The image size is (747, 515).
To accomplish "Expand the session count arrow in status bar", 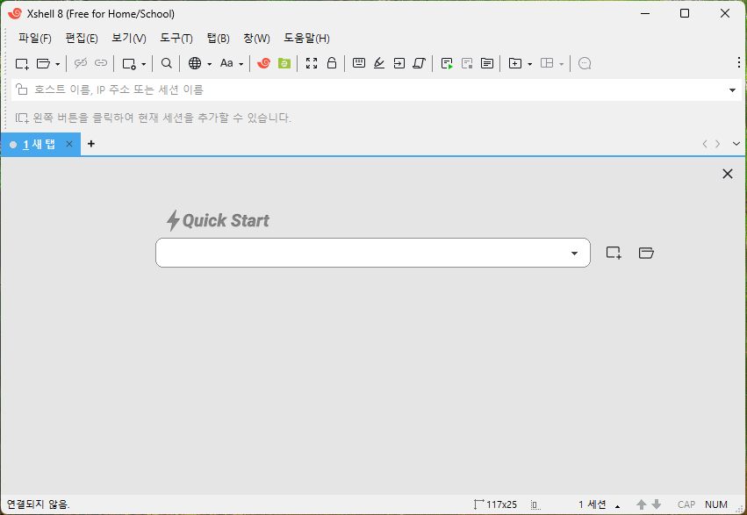I will point(617,504).
